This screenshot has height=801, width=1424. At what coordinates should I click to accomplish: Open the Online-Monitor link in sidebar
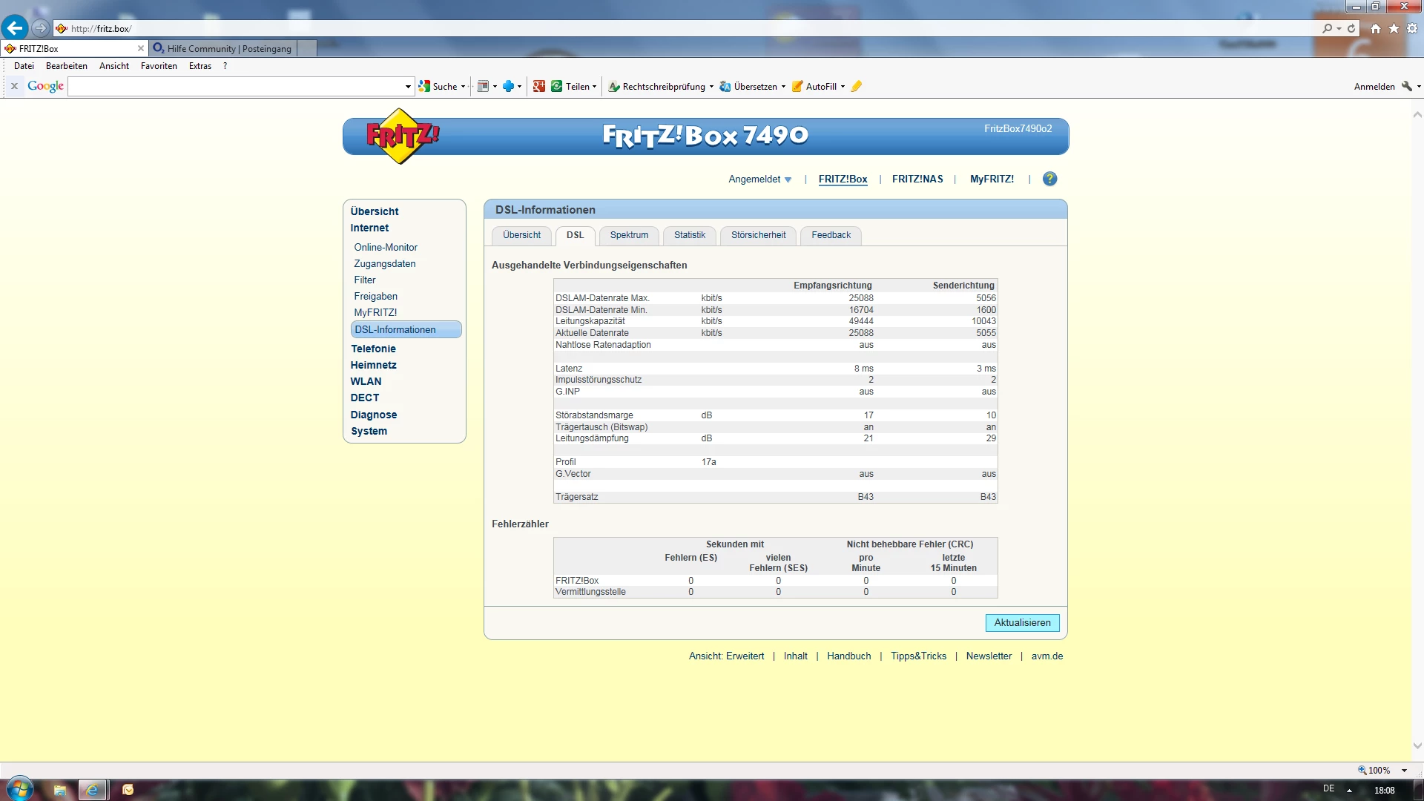point(386,248)
